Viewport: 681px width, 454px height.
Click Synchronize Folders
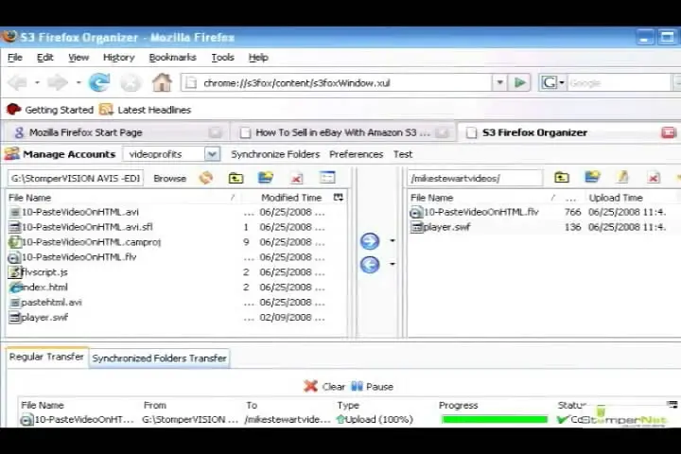(x=275, y=154)
